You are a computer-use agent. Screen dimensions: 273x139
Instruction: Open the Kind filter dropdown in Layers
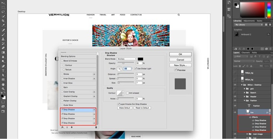click(241, 57)
